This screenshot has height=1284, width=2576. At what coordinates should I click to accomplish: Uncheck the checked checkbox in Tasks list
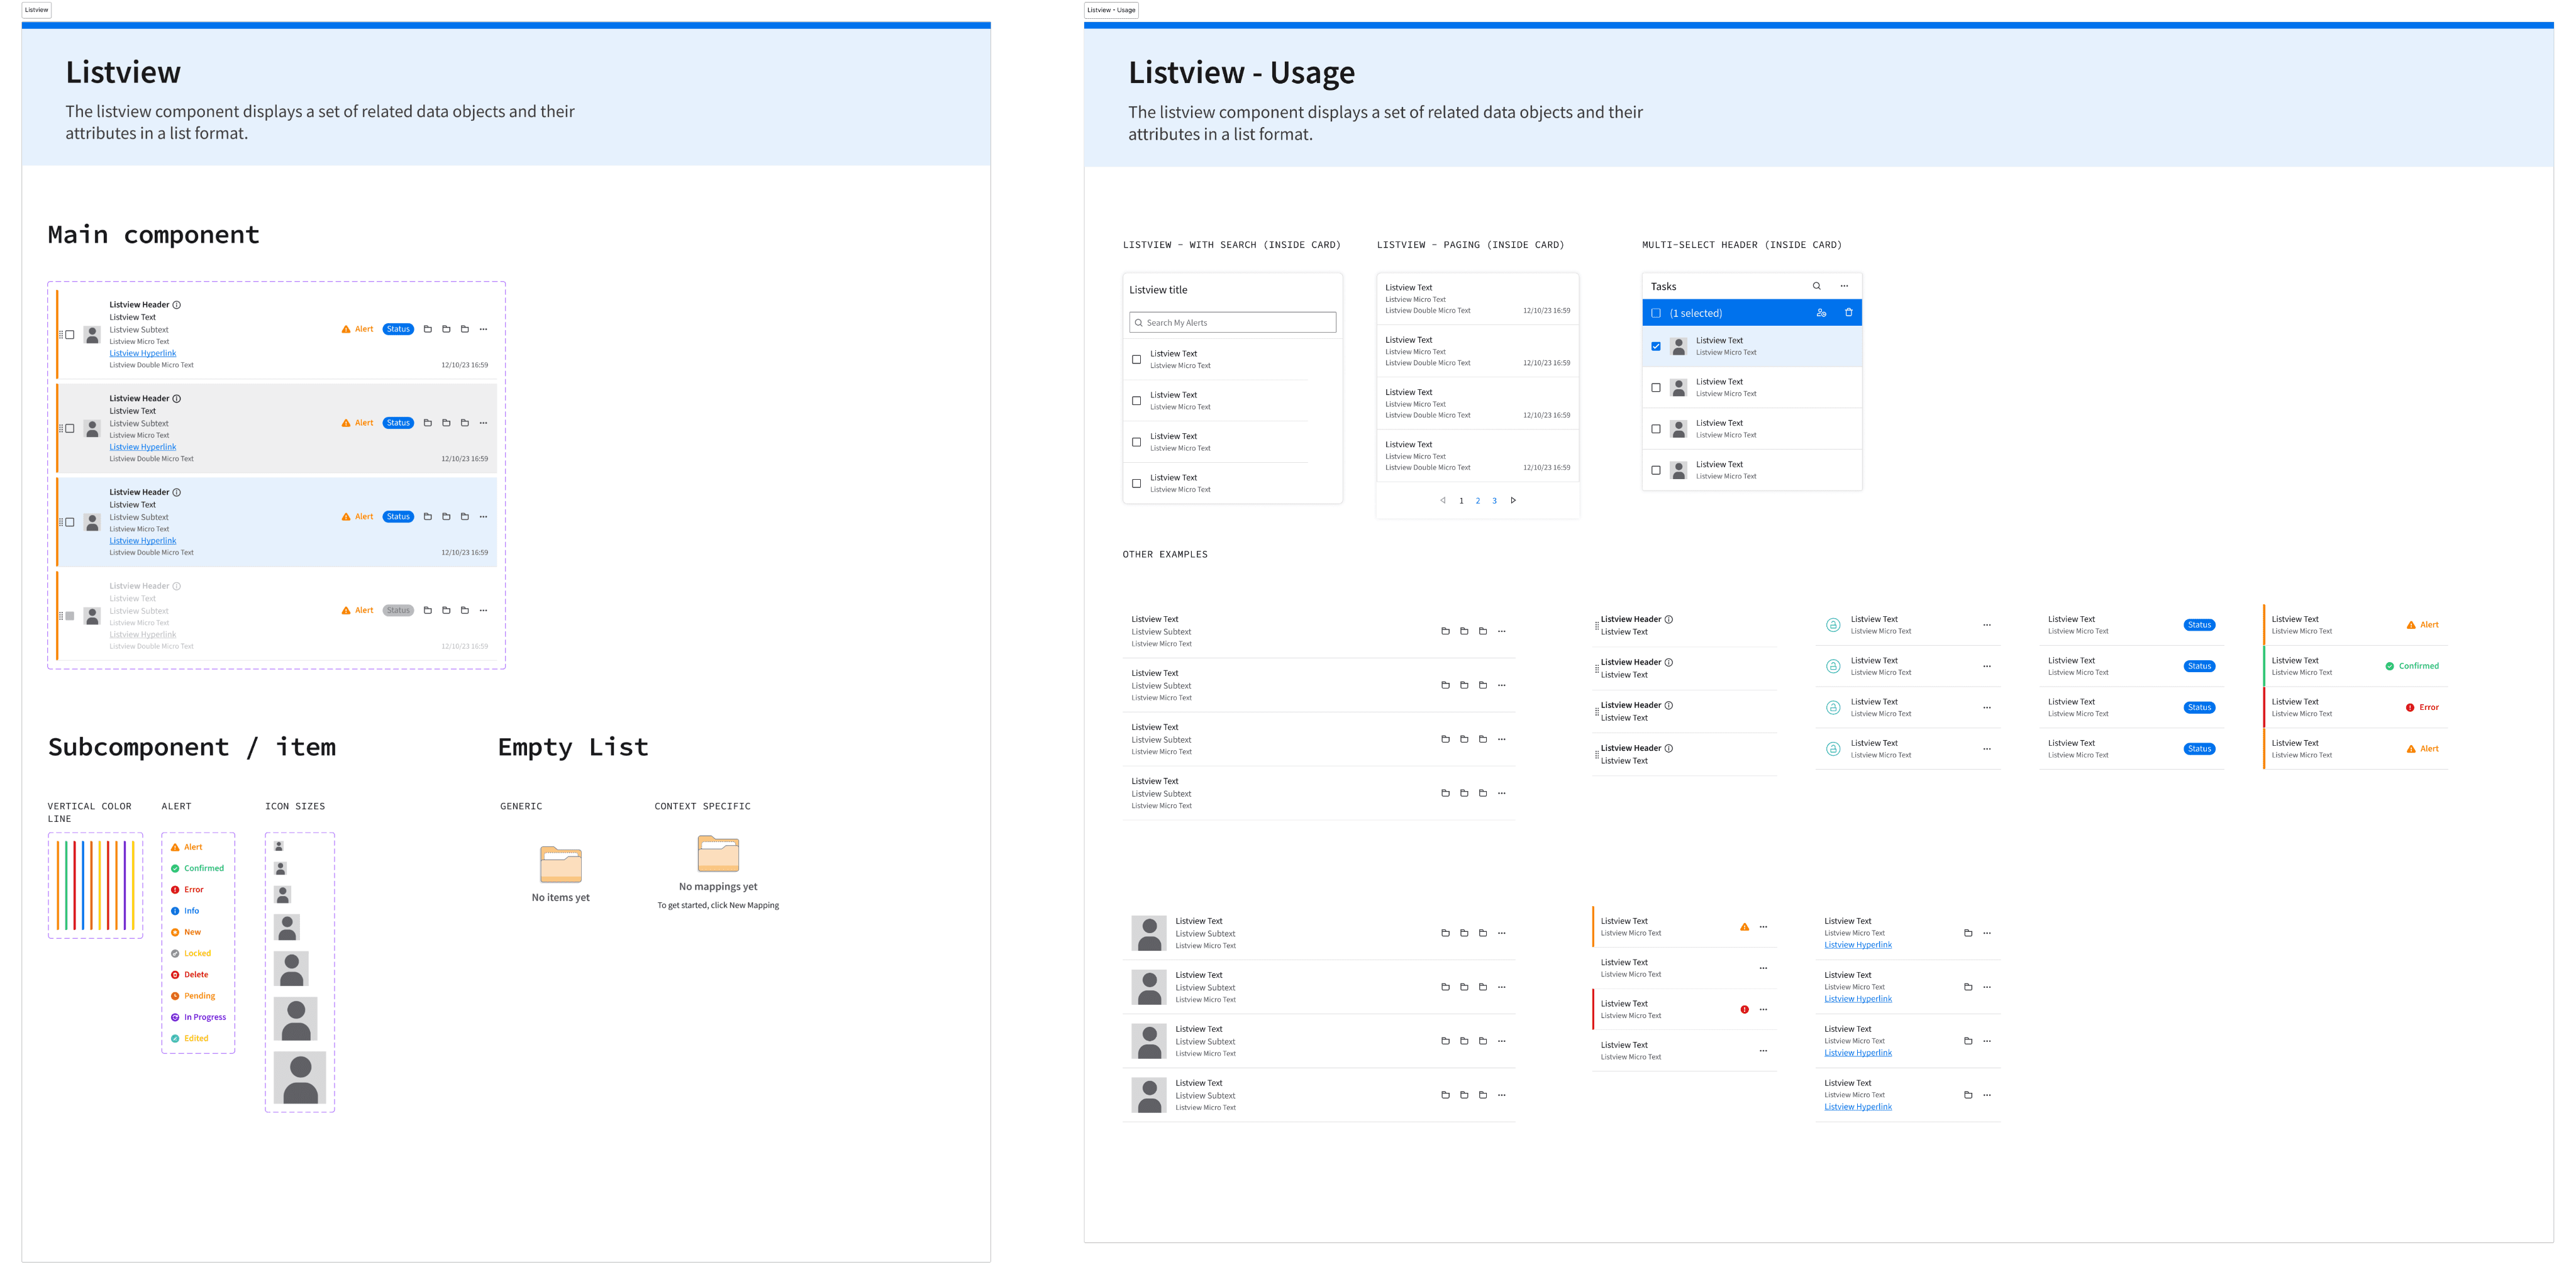point(1656,346)
